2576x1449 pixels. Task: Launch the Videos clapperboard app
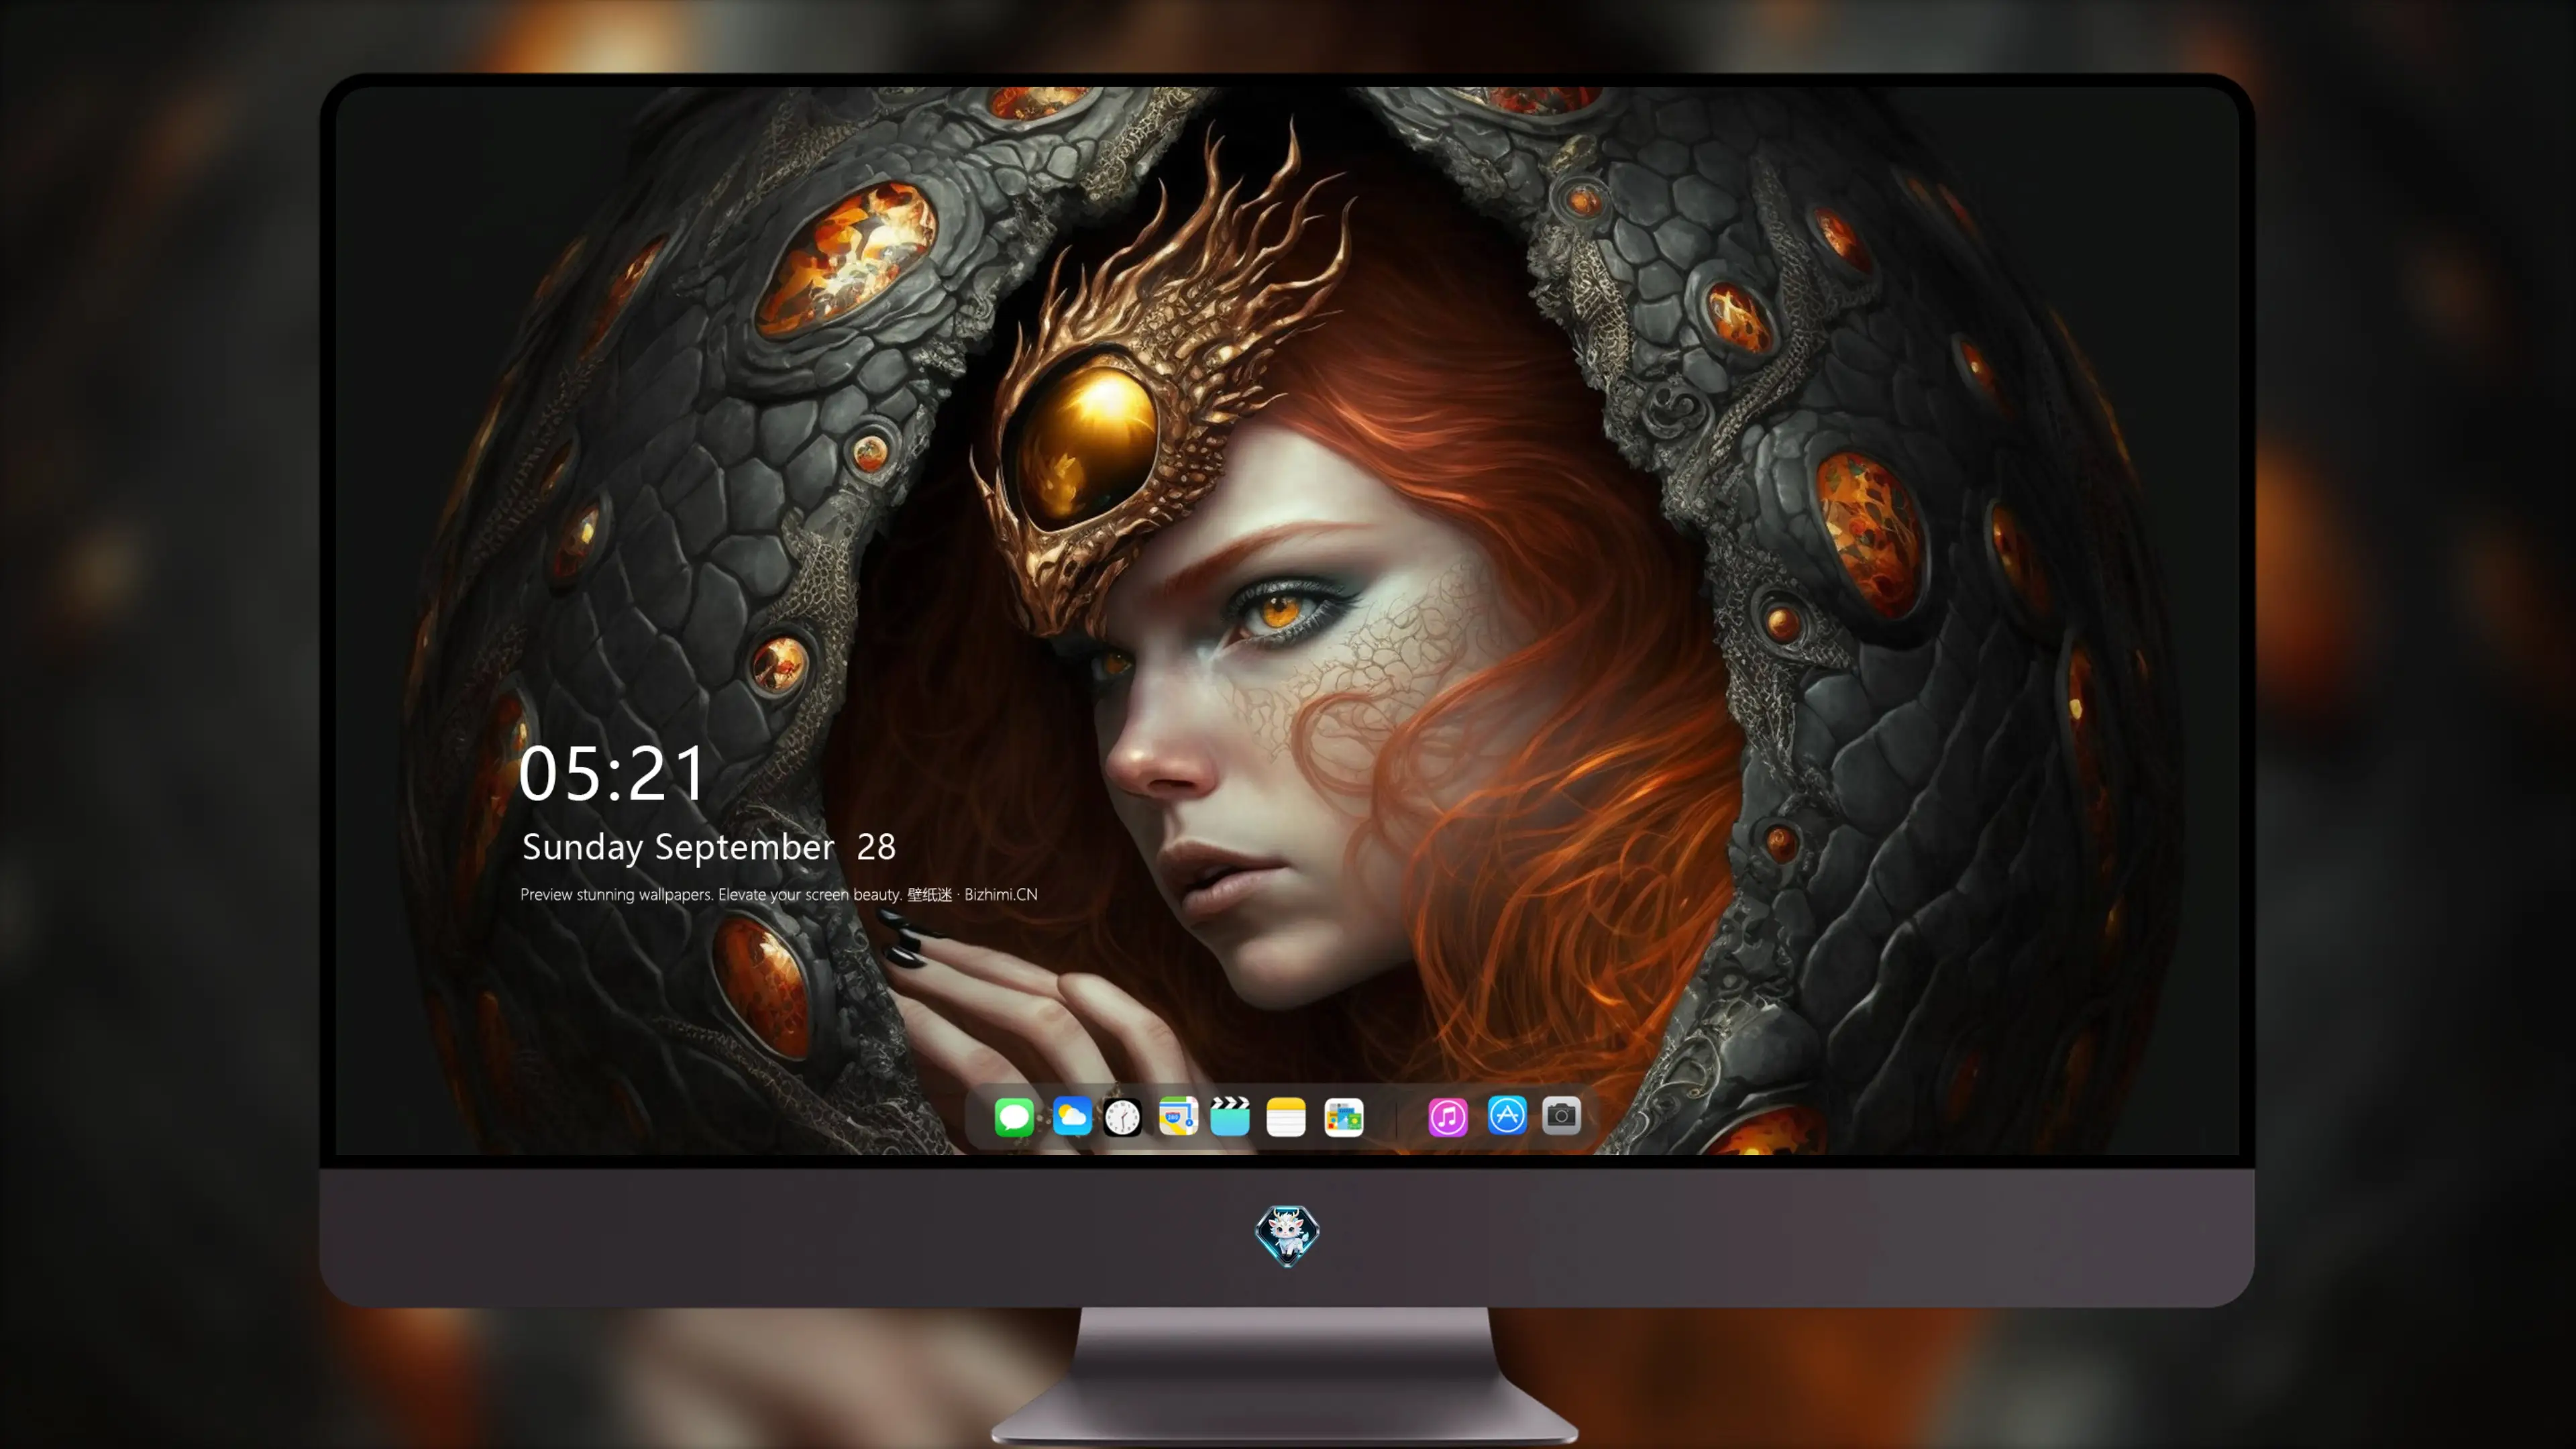pos(1230,1116)
